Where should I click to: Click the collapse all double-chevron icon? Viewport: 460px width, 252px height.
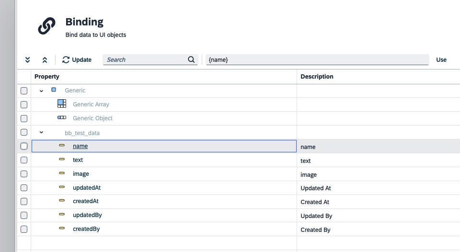(x=45, y=60)
